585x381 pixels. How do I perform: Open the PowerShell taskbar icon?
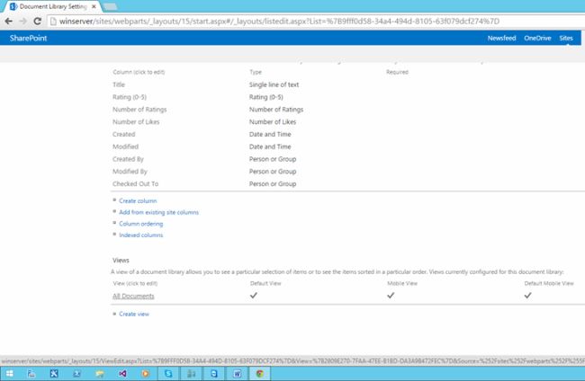(x=76, y=374)
